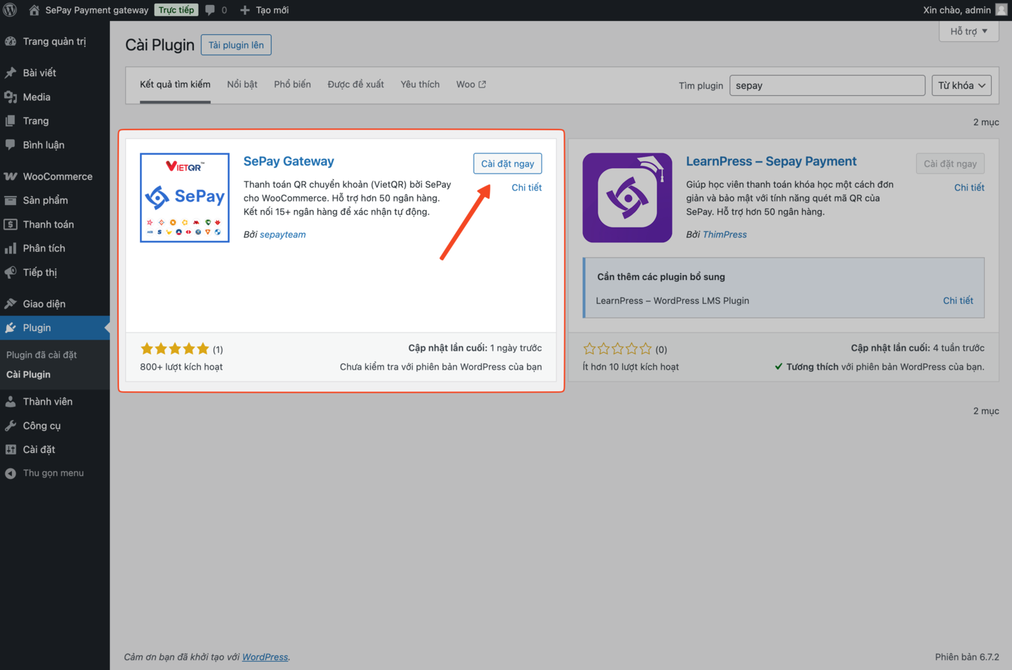Open Bình luận via the speech bubble icon
Image resolution: width=1012 pixels, height=670 pixels.
pos(43,145)
